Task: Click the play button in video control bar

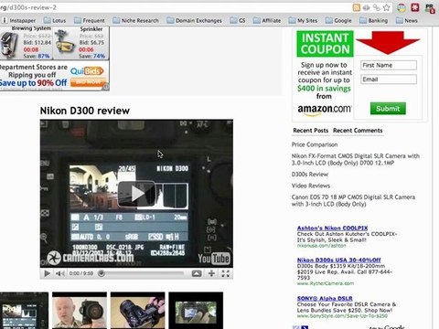Action: pos(48,273)
